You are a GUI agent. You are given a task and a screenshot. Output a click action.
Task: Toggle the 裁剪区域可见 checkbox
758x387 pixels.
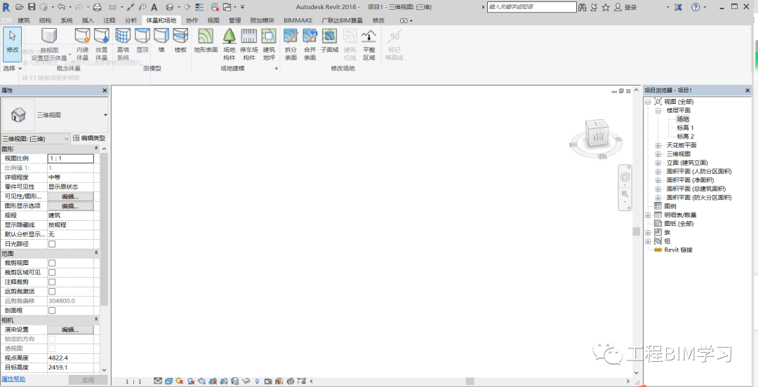click(x=52, y=273)
